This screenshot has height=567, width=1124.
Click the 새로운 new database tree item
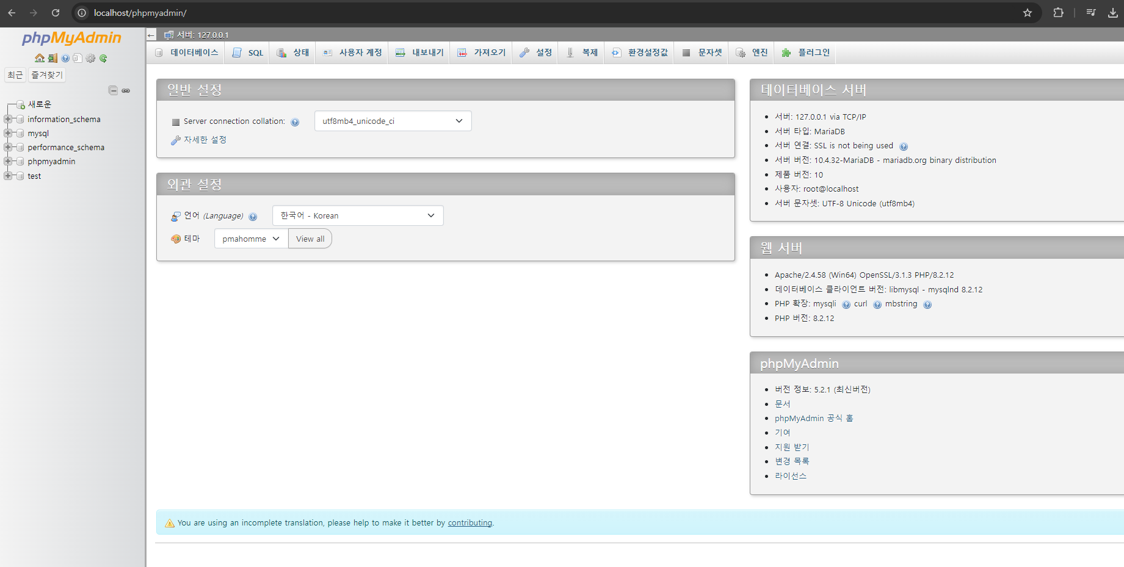(40, 105)
